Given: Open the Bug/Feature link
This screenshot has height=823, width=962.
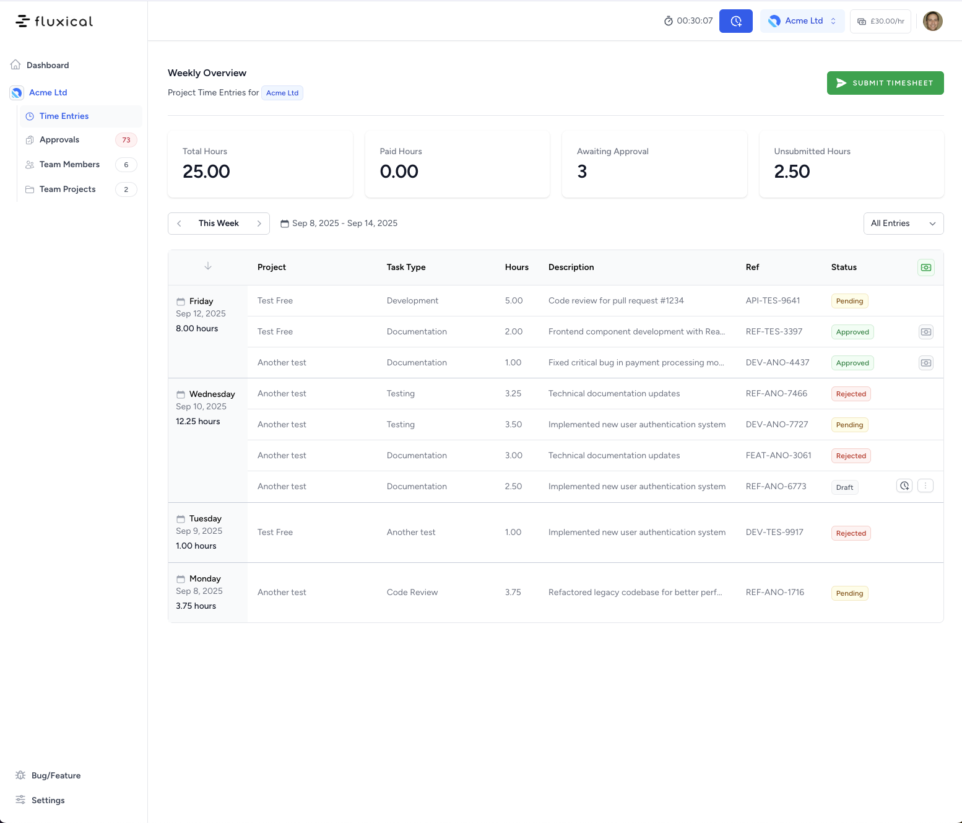Looking at the screenshot, I should [56, 775].
